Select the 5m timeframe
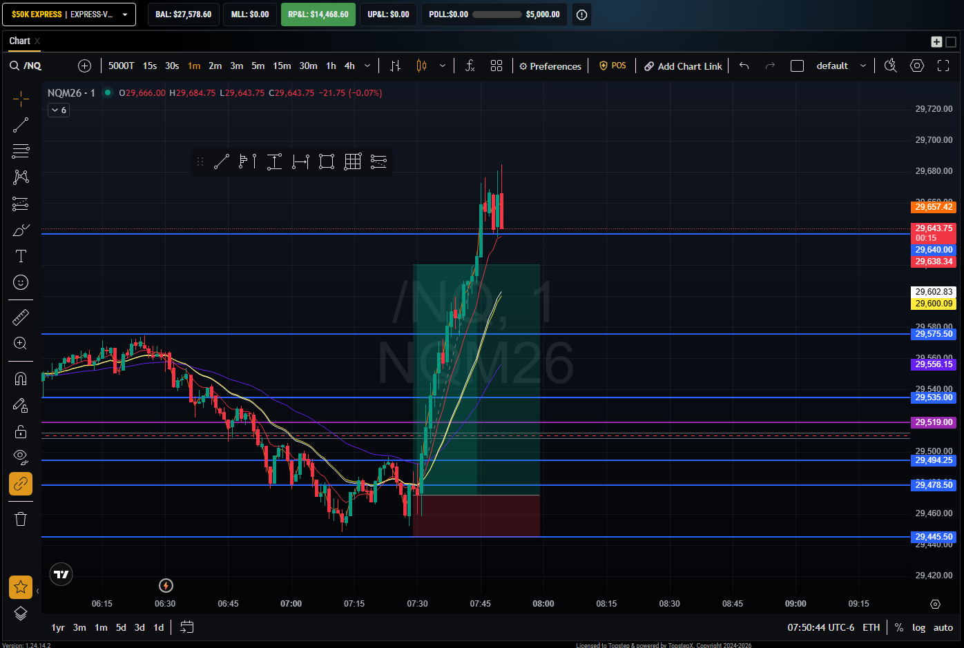964x648 pixels. click(x=258, y=66)
